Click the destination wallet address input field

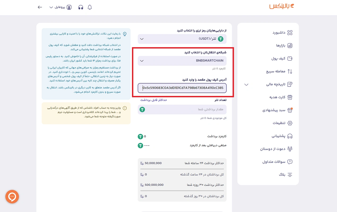click(182, 88)
